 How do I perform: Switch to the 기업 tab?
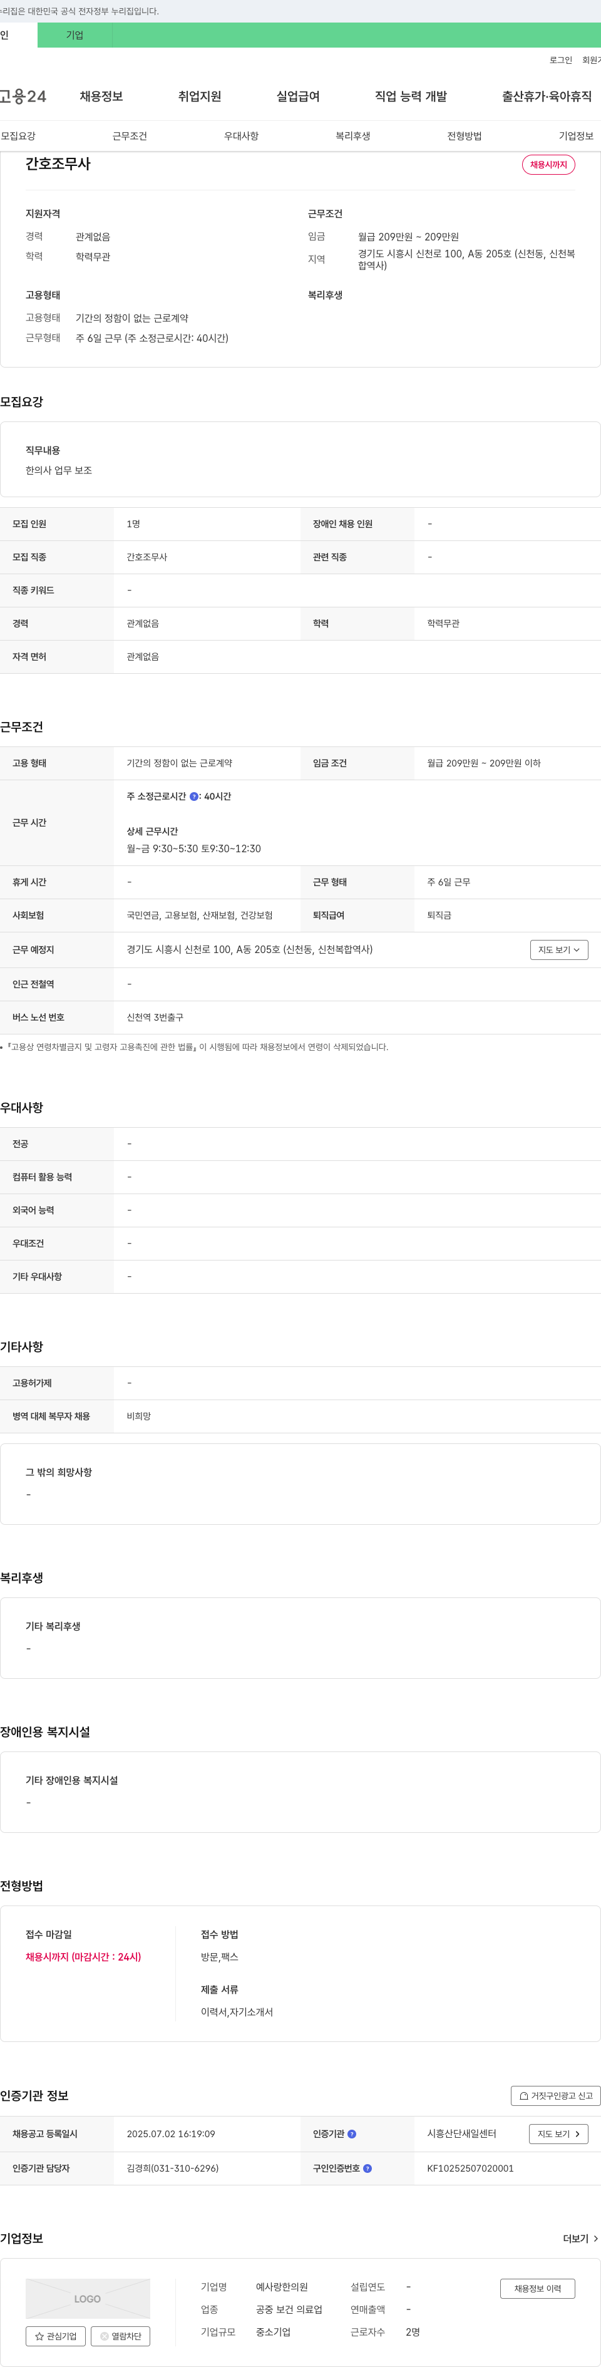pyautogui.click(x=74, y=35)
